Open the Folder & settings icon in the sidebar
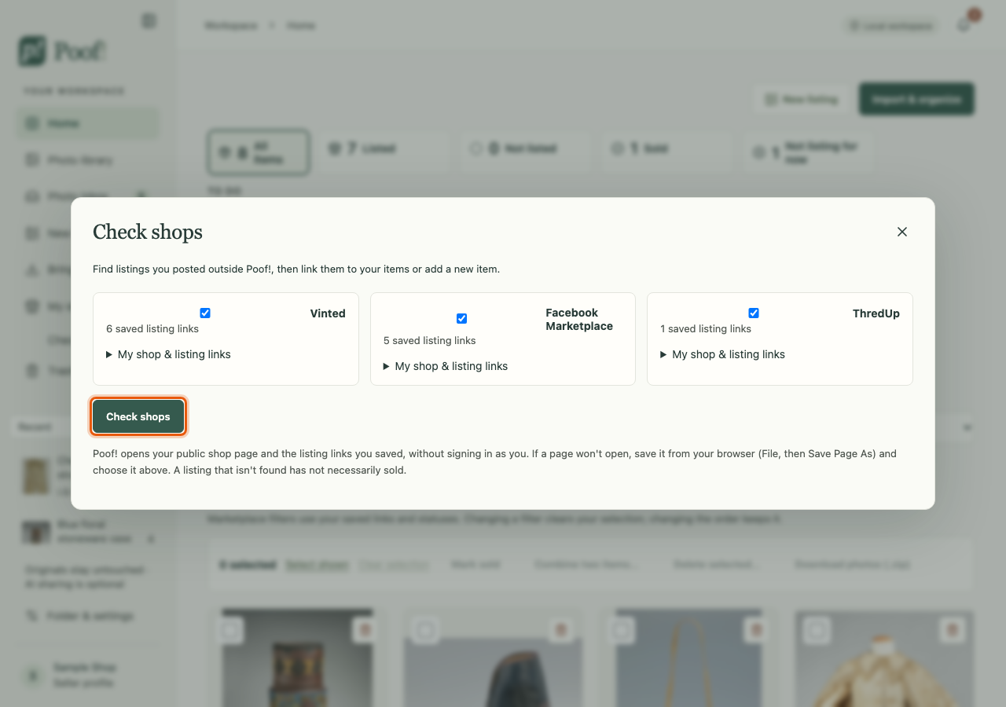 tap(32, 616)
